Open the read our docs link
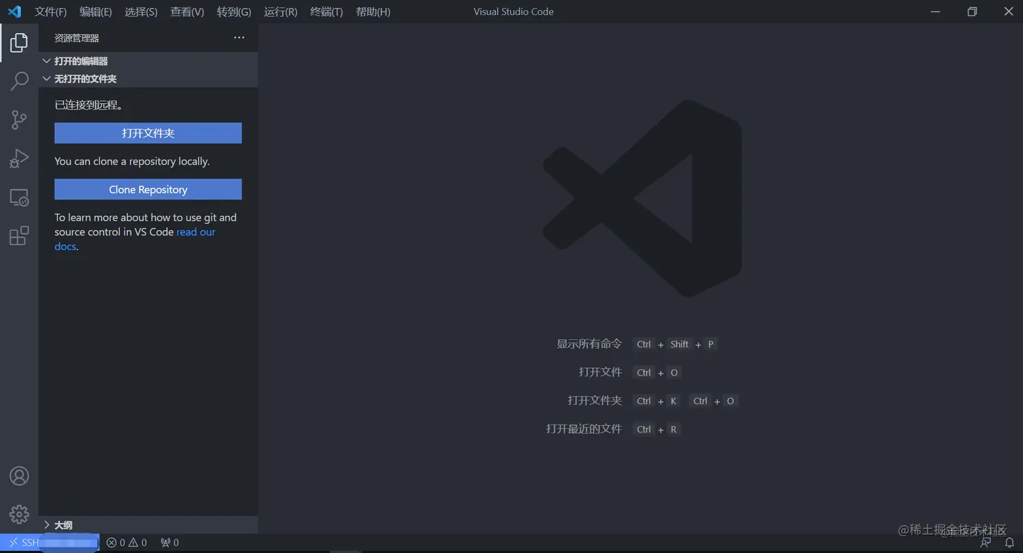Image resolution: width=1023 pixels, height=553 pixels. (x=196, y=231)
